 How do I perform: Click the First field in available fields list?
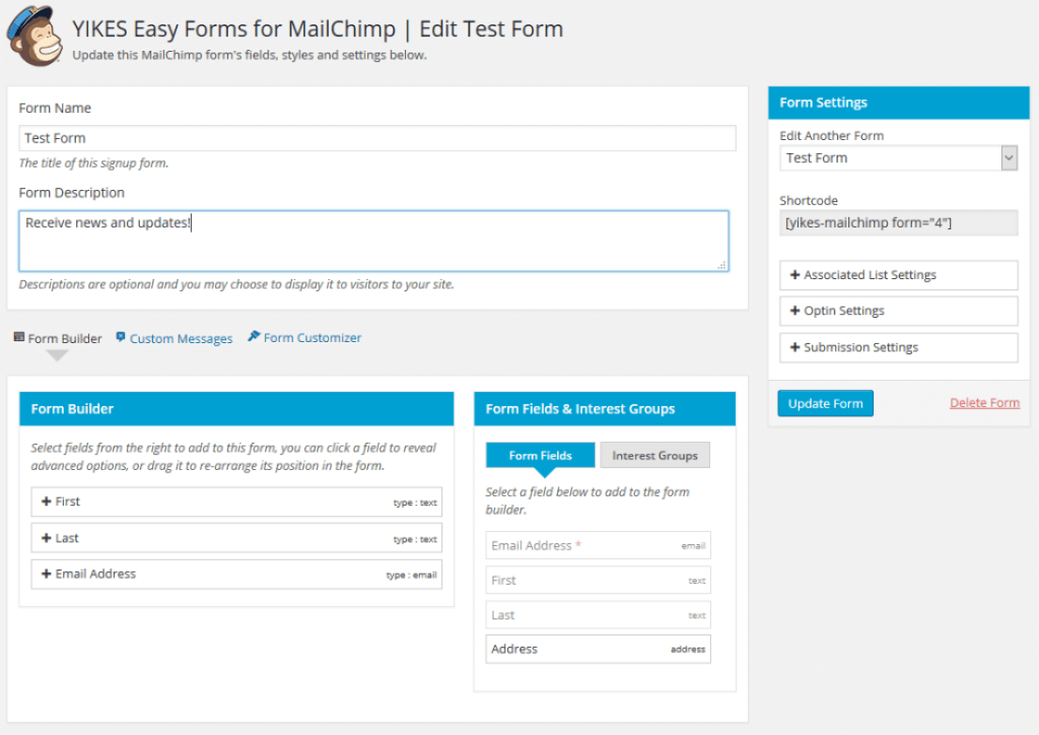pos(598,581)
